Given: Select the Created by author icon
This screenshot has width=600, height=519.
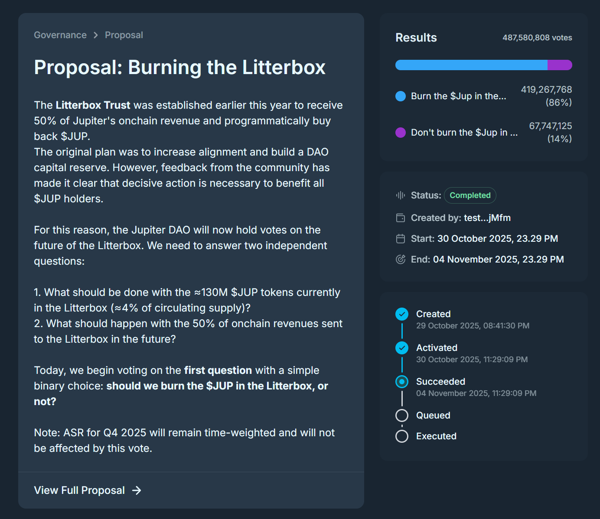Looking at the screenshot, I should 401,217.
